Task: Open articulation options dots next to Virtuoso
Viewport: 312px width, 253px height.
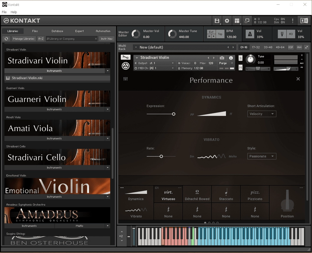Action: tap(180, 188)
